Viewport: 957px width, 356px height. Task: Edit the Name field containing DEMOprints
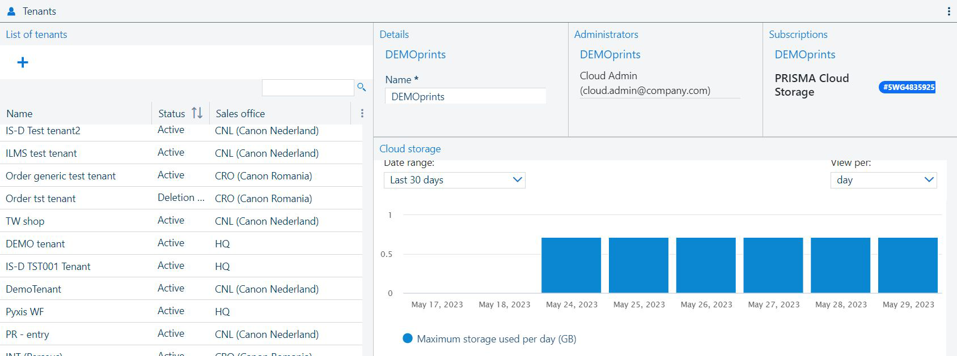465,96
